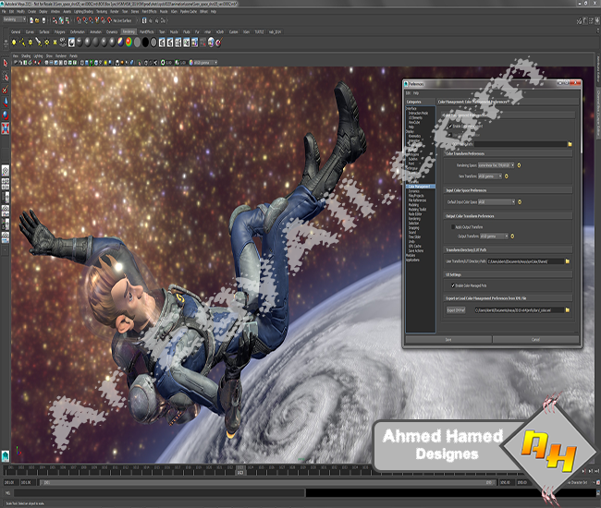Click the ramp shader rainbow sphere icon
The width and height of the screenshot is (601, 508).
click(x=129, y=42)
